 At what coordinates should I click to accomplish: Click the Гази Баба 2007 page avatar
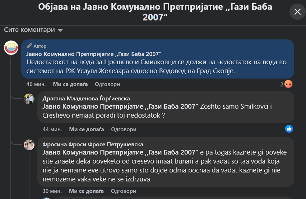(x=11, y=48)
